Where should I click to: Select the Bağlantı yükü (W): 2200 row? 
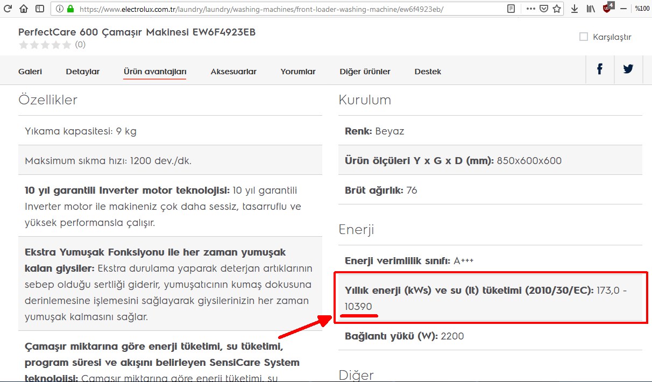click(491, 336)
